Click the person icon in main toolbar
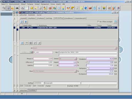Viewport: 132px width, 99px height. 45,8
